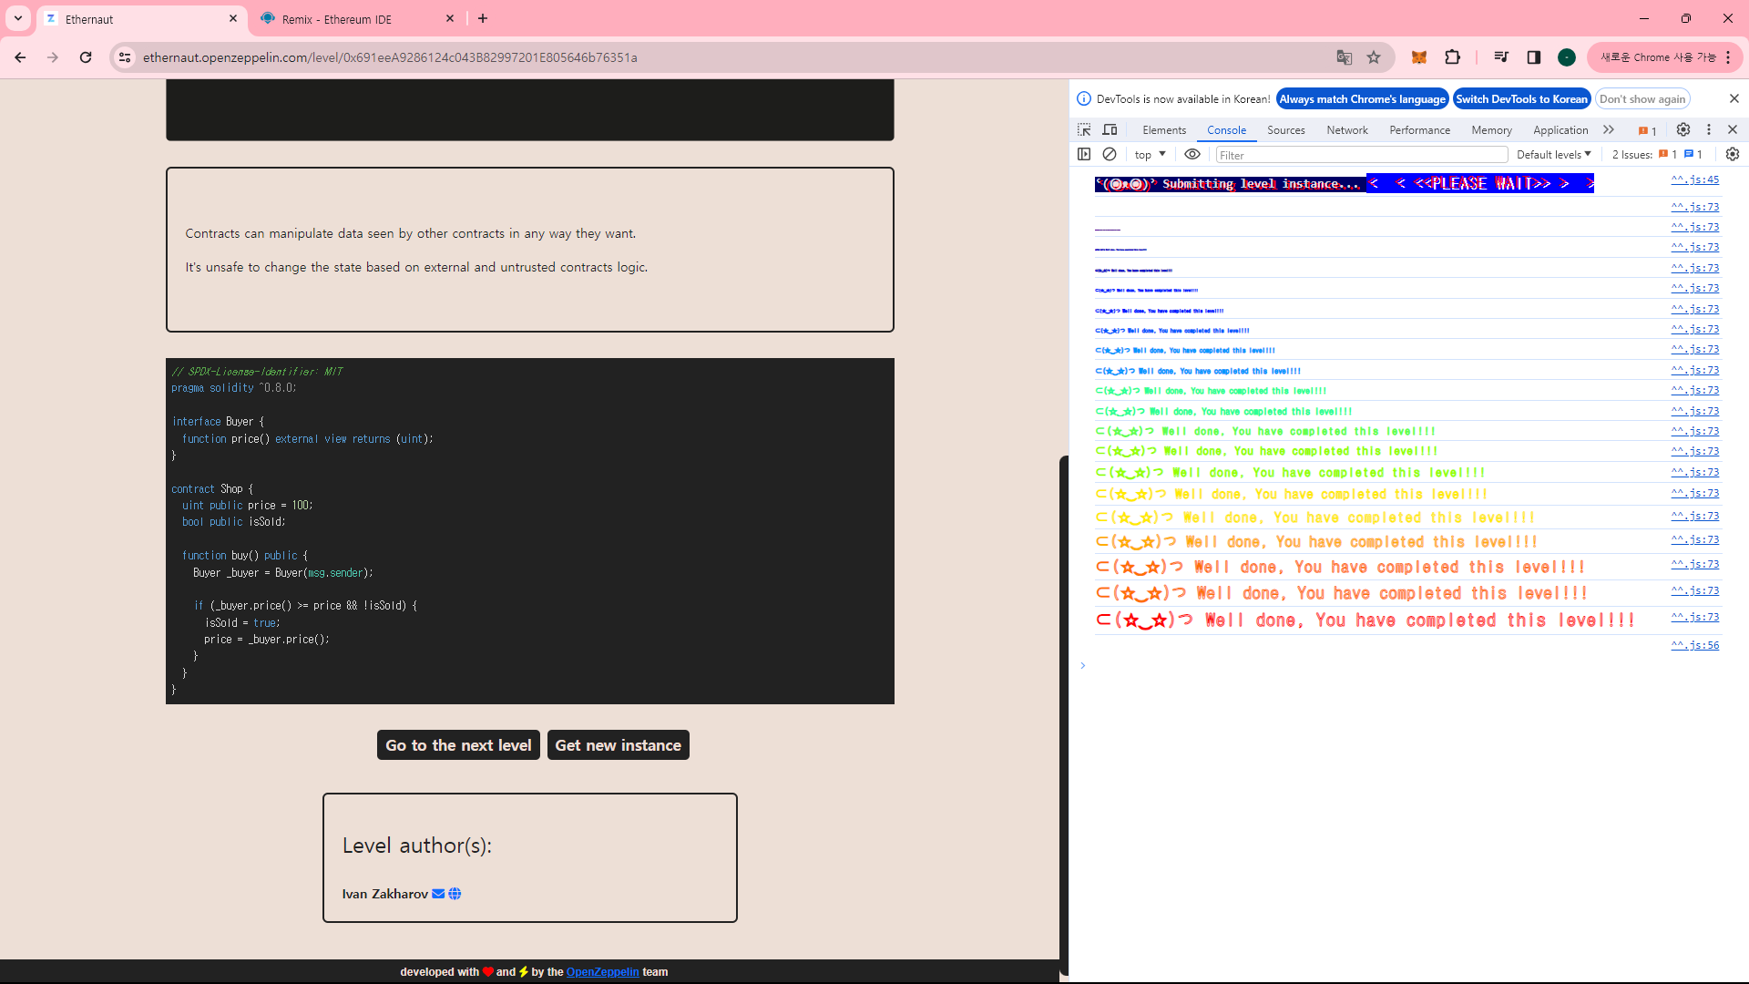Open source link ^^.js:45
This screenshot has height=984, width=1749.
(x=1695, y=180)
